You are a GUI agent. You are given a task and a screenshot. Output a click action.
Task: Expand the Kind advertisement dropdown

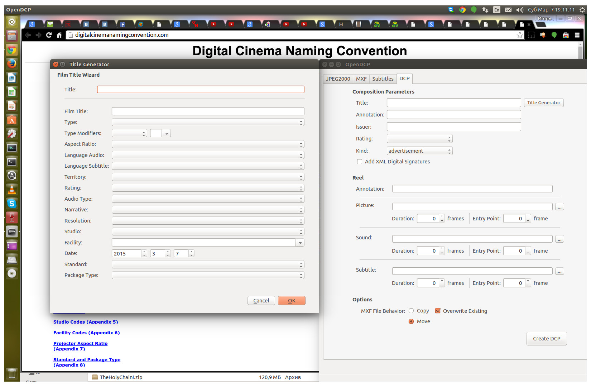419,151
